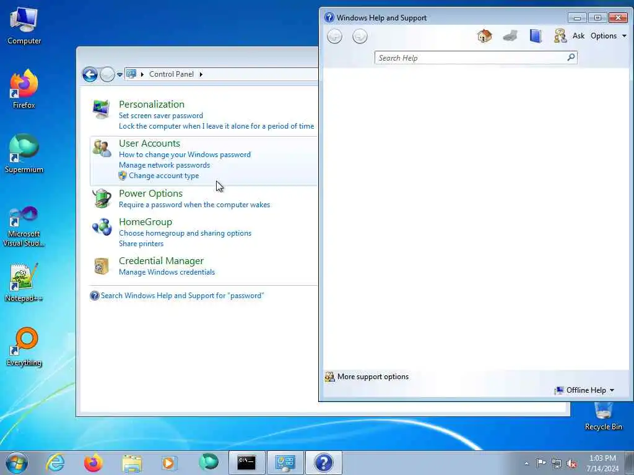Click the Search Help input field
The width and height of the screenshot is (634, 475).
coord(471,58)
